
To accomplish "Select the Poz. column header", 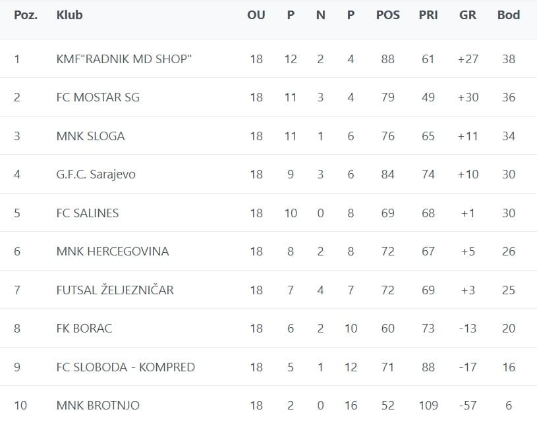I will (26, 15).
